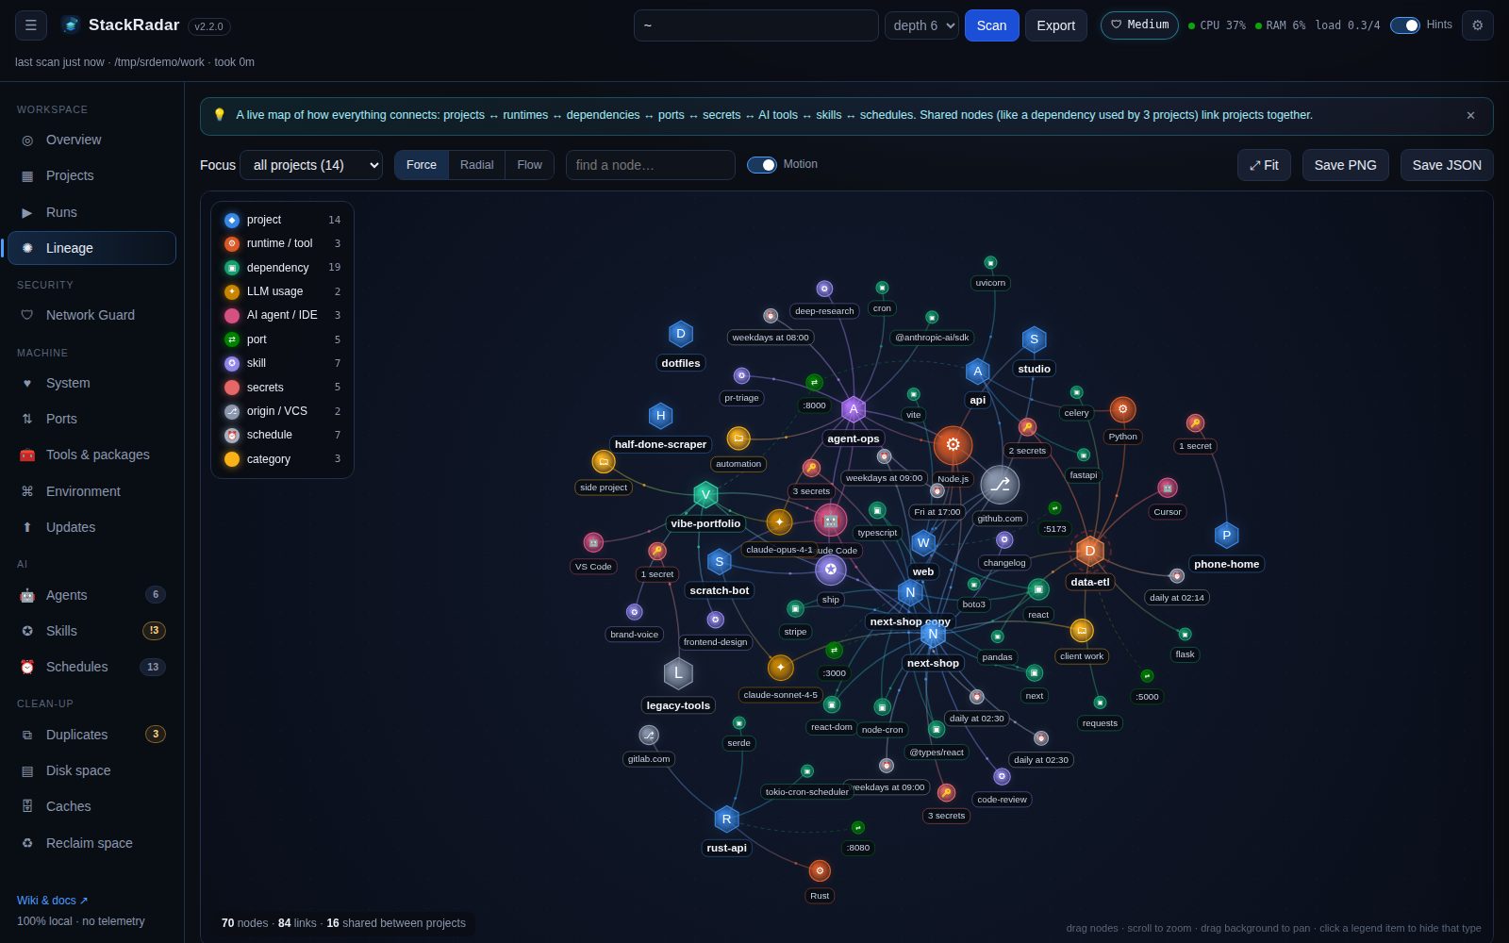1509x943 pixels.
Task: Click the Node.js runtime gear node
Action: click(x=953, y=445)
